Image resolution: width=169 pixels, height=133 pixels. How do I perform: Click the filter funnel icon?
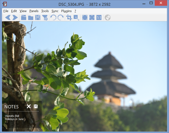click(45, 17)
